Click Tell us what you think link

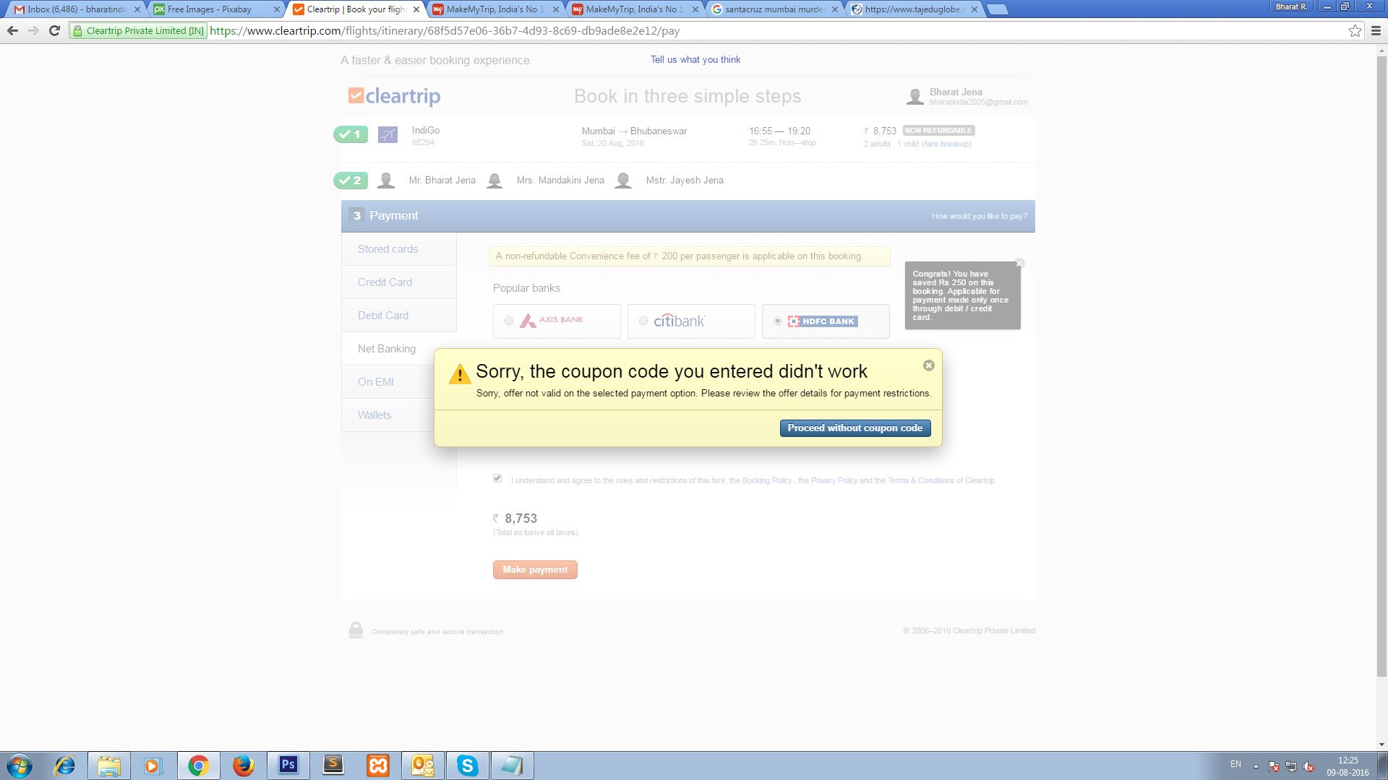click(695, 60)
